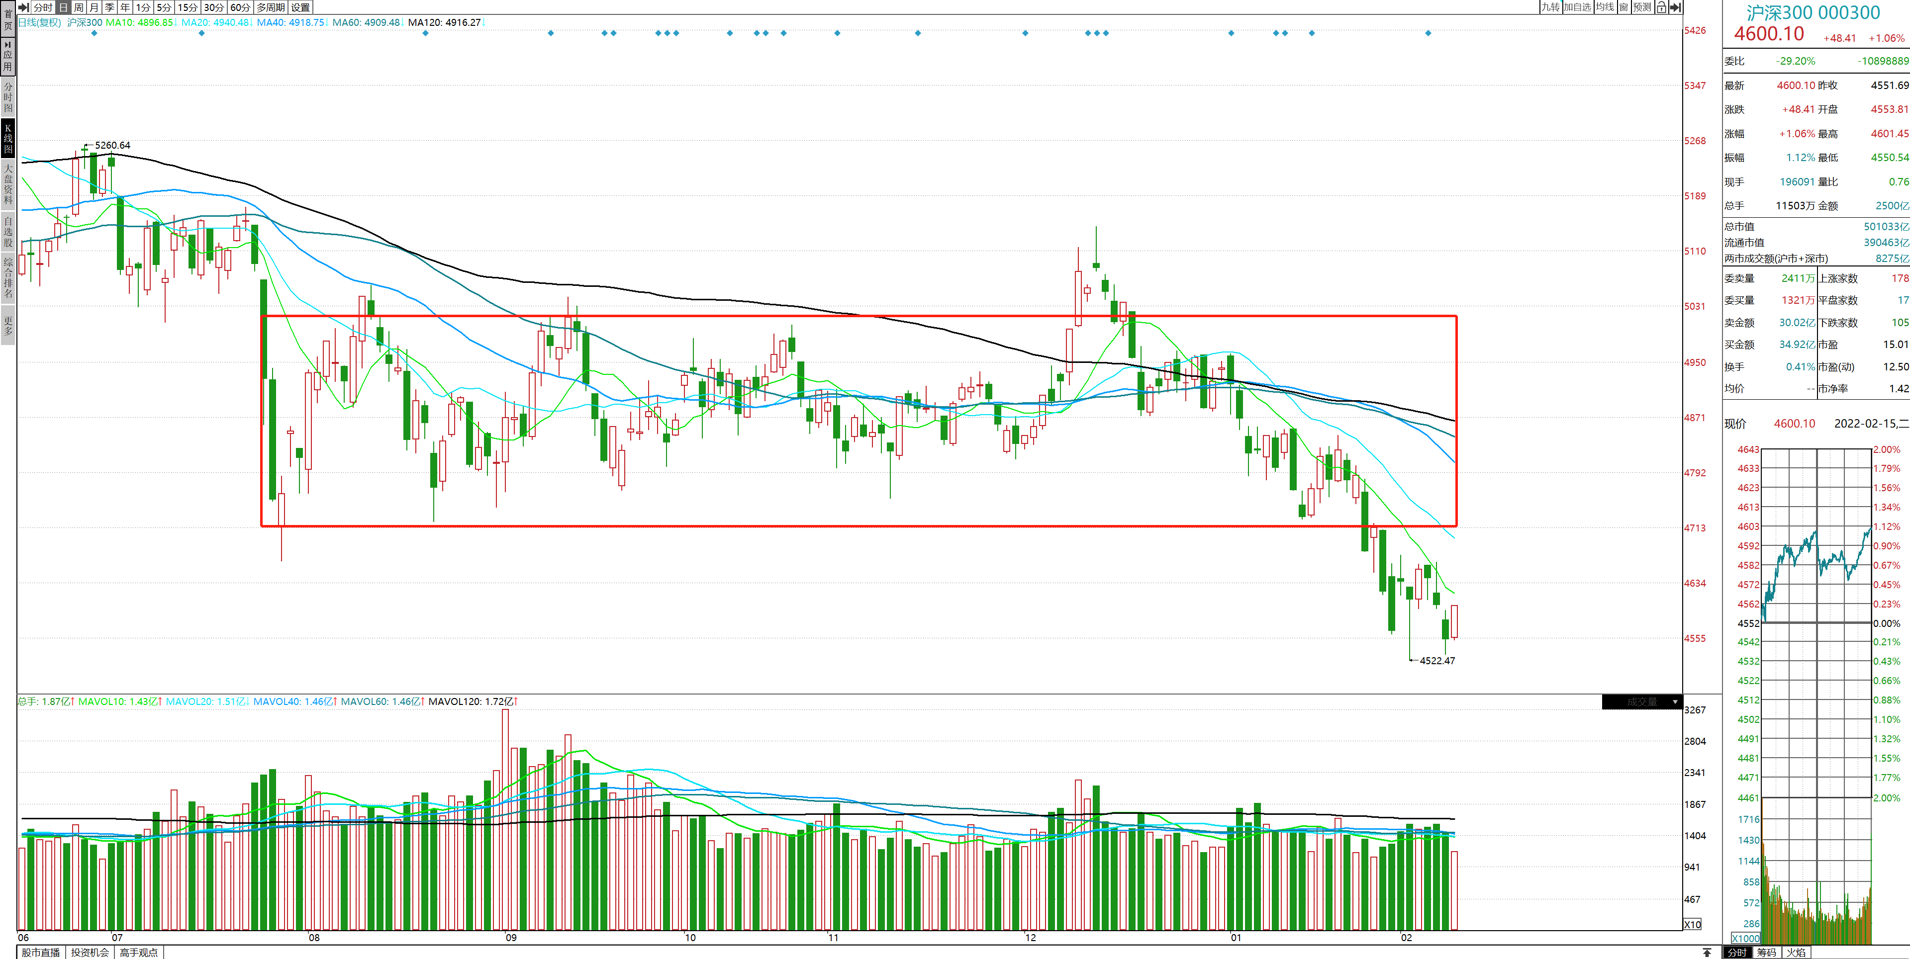Click the 加自选 button

coord(1577,7)
